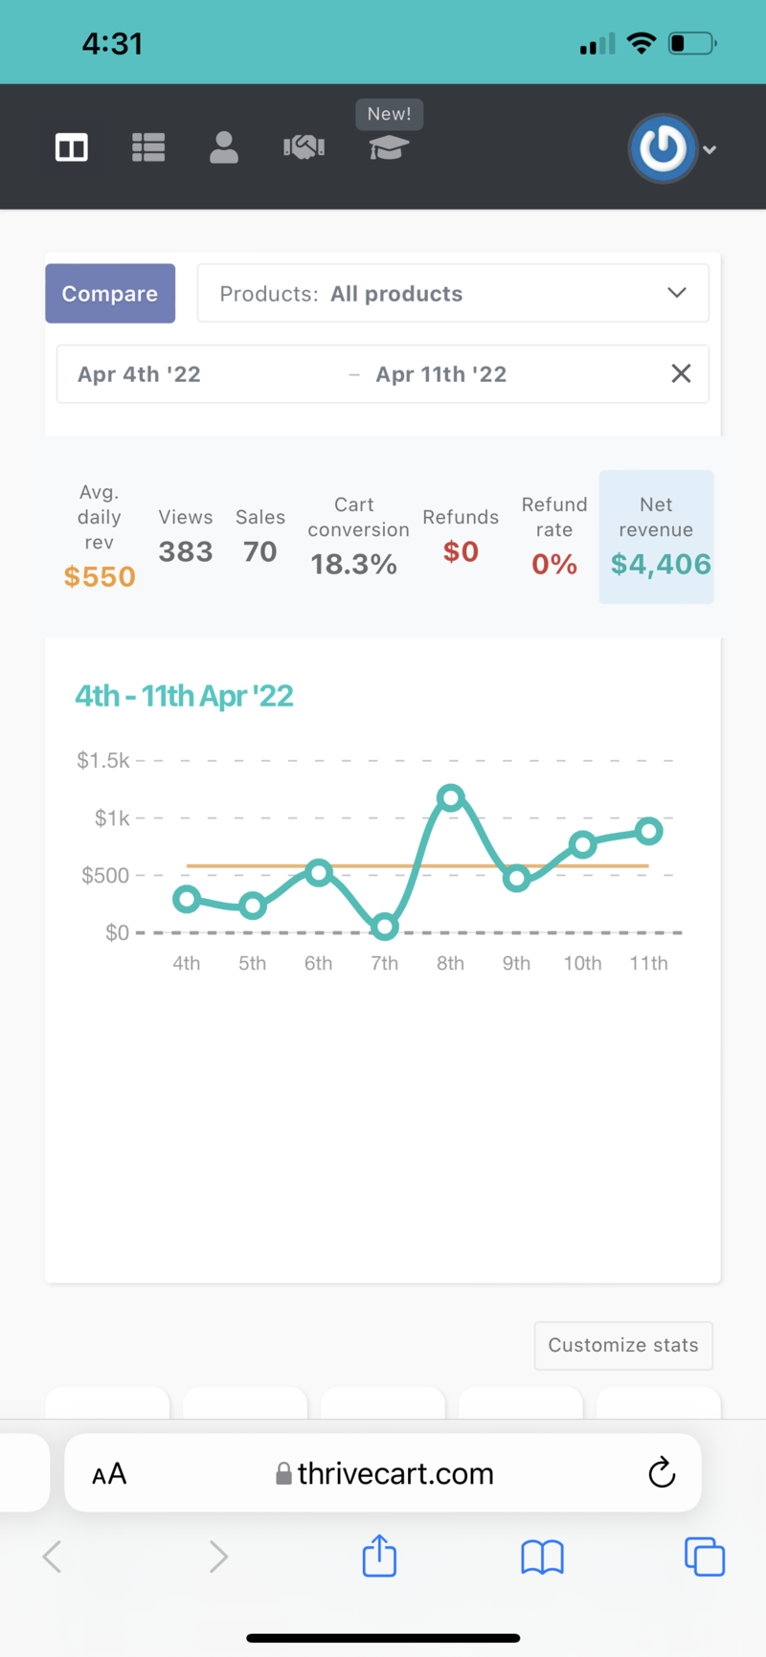Select the Net revenue stat tab
The width and height of the screenshot is (766, 1657).
click(657, 537)
